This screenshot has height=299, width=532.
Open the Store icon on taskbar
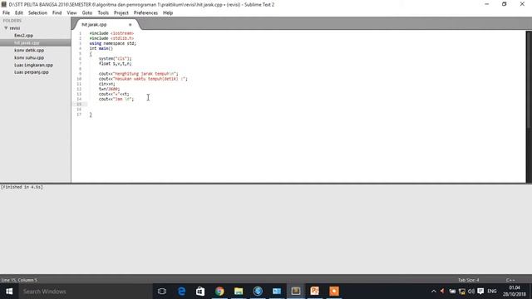[200, 292]
